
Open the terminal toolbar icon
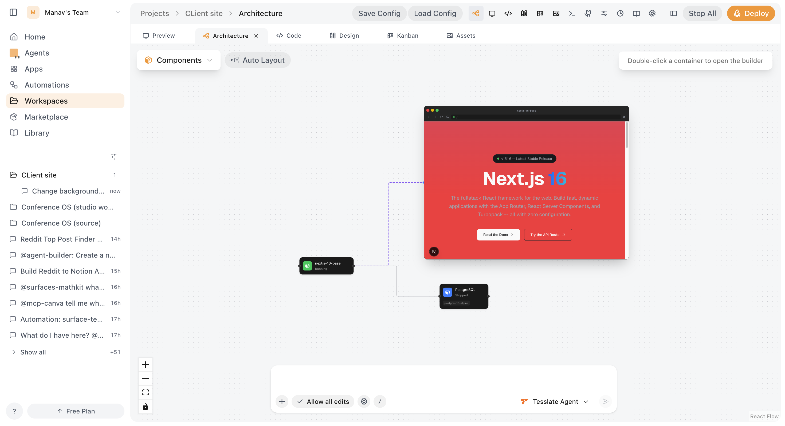tap(572, 13)
